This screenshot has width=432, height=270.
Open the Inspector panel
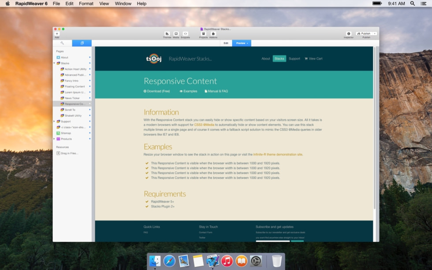tap(349, 33)
